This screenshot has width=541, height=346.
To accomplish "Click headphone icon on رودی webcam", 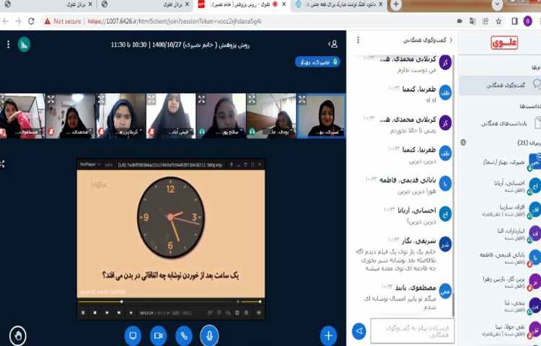I will click(252, 132).
